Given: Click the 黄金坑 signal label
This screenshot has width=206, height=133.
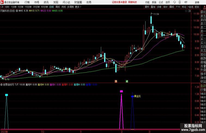Looking at the screenshot, I should point(137,96).
